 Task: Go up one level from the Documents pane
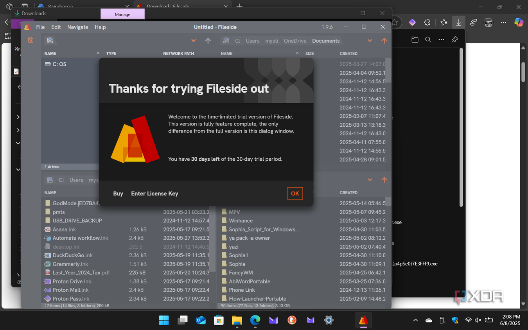384,41
